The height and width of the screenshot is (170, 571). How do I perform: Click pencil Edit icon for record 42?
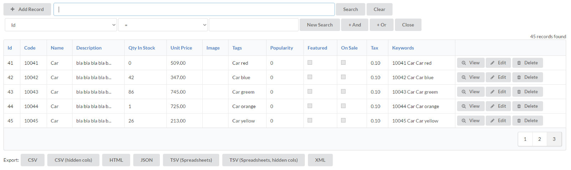pyautogui.click(x=492, y=78)
